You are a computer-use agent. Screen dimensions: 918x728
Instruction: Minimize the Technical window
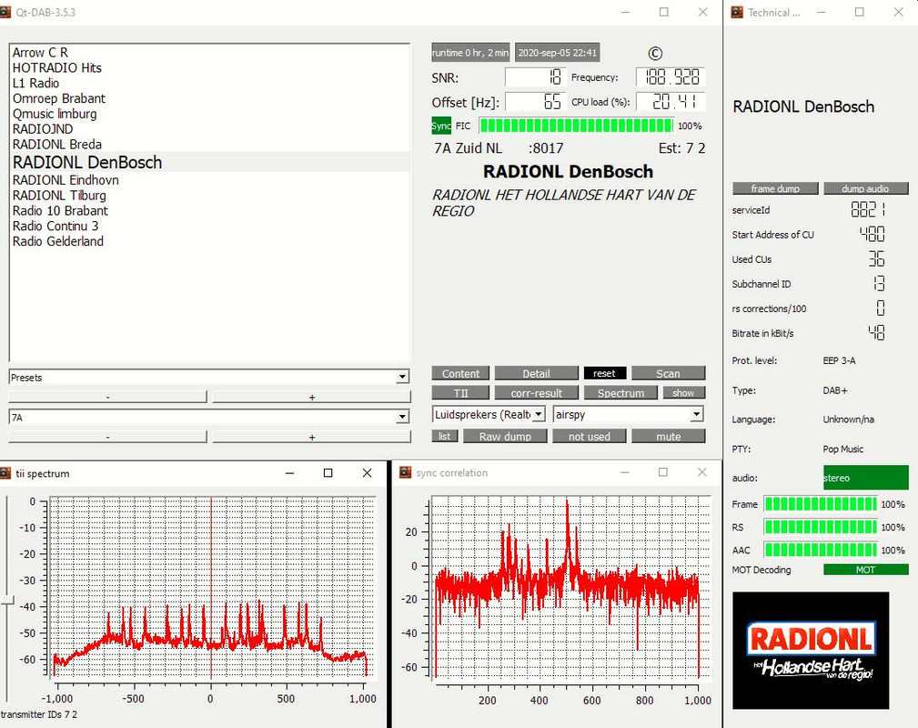click(x=821, y=13)
